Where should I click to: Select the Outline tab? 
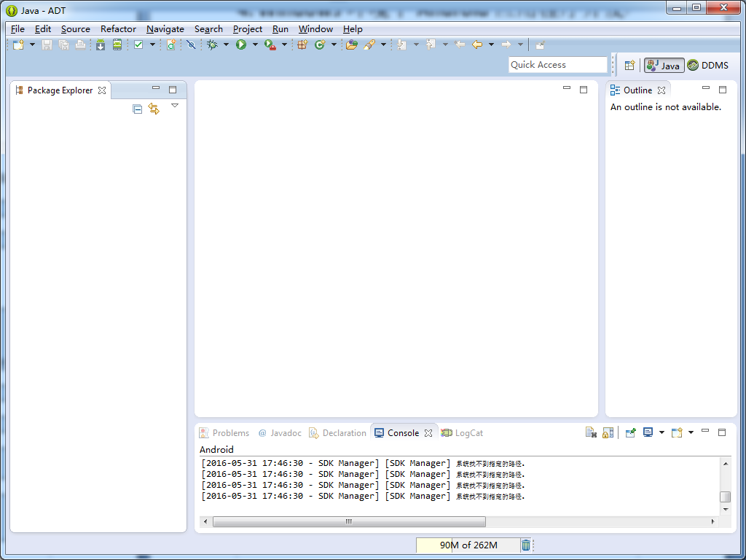point(637,90)
